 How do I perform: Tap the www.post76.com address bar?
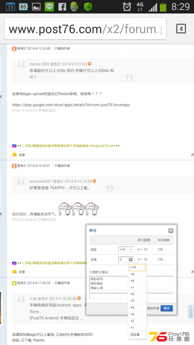(x=85, y=29)
